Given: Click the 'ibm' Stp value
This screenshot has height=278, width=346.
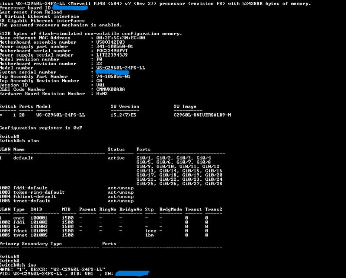Looking at the screenshot, I should [149, 235].
